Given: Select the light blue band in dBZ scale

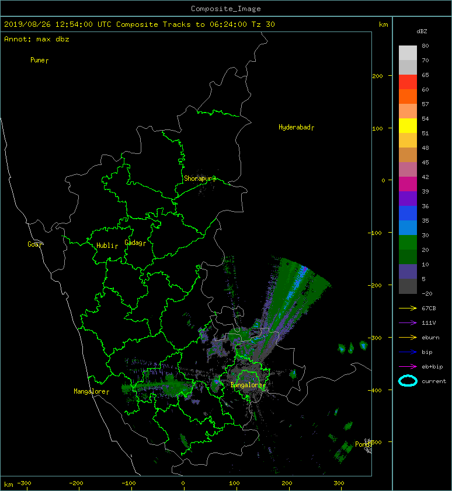Looking at the screenshot, I should (408, 227).
